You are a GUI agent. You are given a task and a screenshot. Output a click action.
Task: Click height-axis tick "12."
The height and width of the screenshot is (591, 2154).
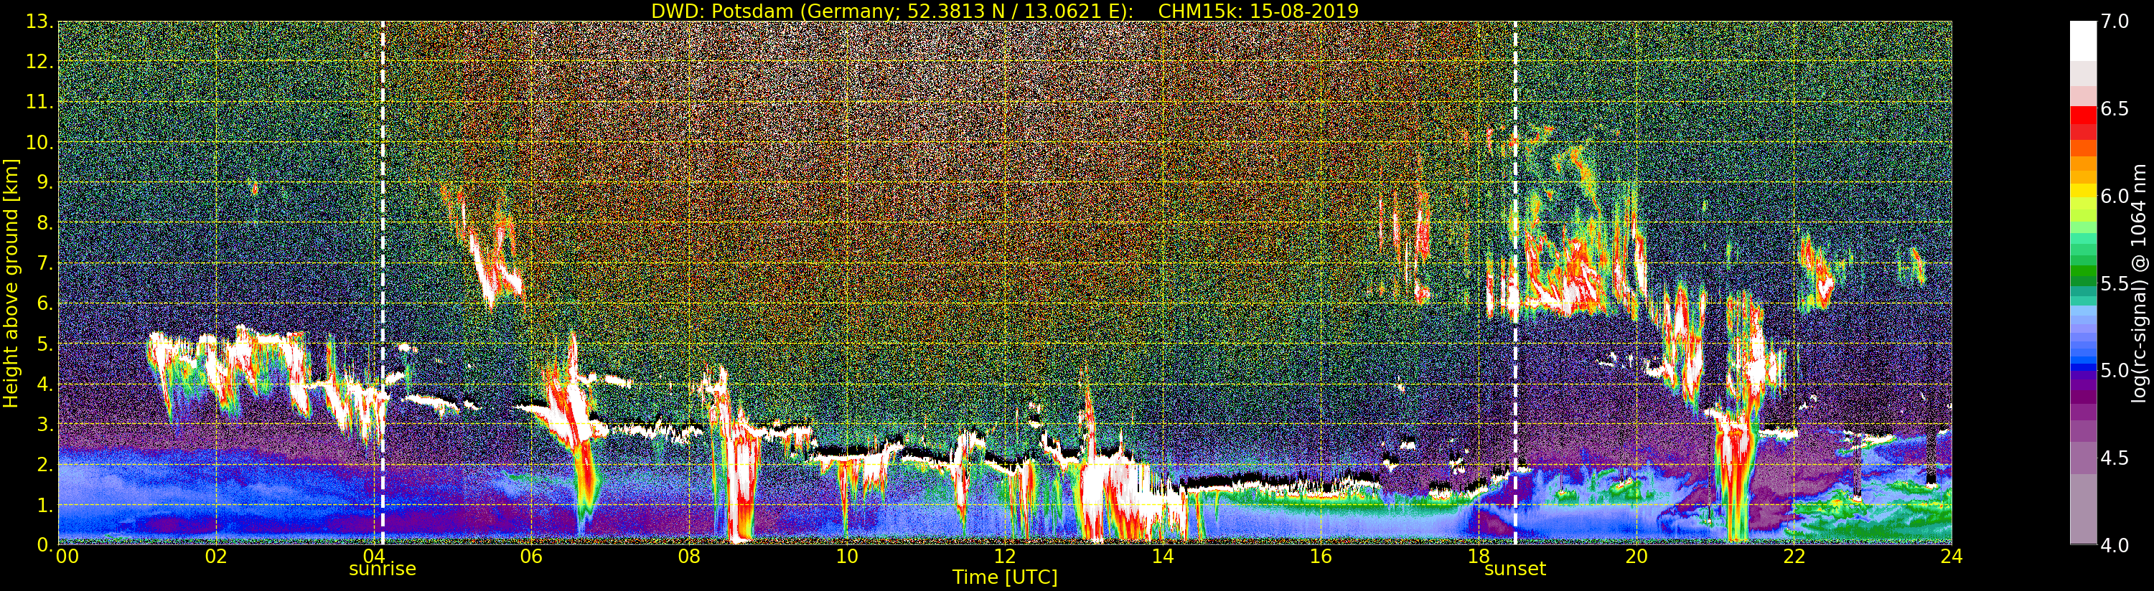[39, 62]
